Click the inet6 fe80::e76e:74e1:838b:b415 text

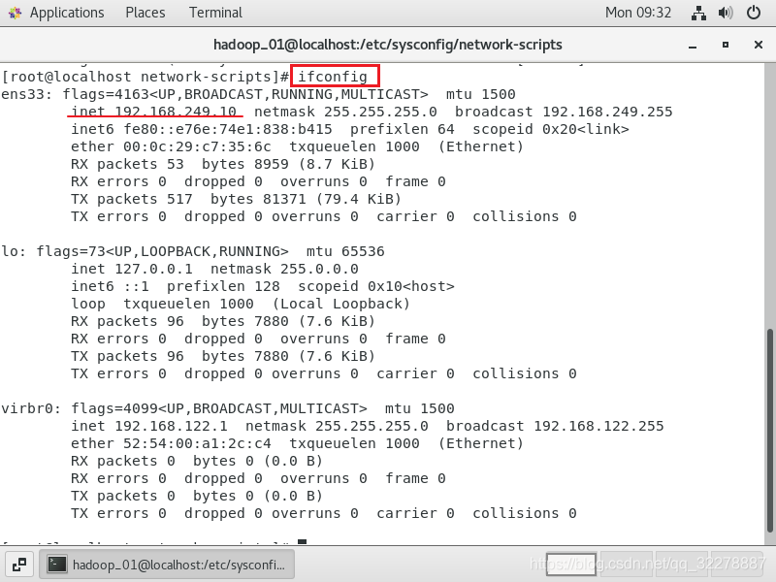202,129
